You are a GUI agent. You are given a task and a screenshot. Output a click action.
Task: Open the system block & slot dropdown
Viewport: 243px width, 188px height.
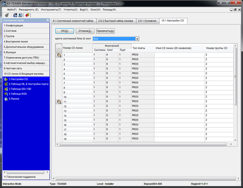(137, 39)
